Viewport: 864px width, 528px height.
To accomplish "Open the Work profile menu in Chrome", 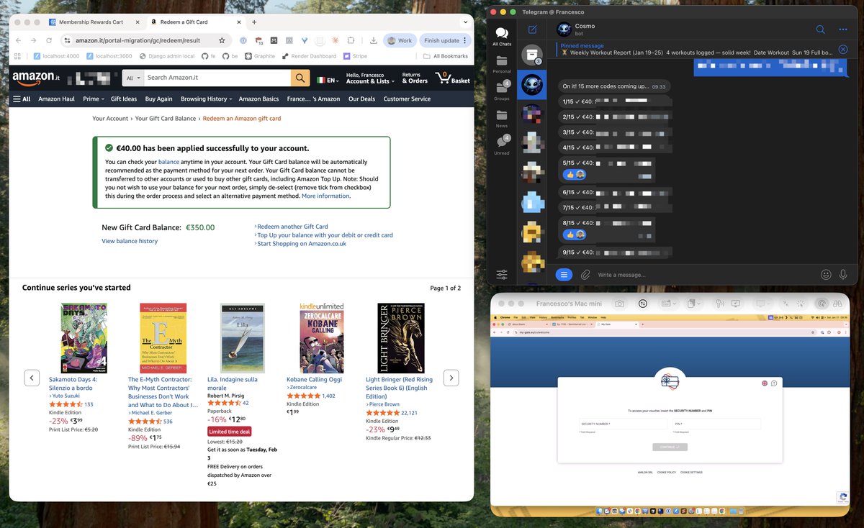I will coord(400,40).
